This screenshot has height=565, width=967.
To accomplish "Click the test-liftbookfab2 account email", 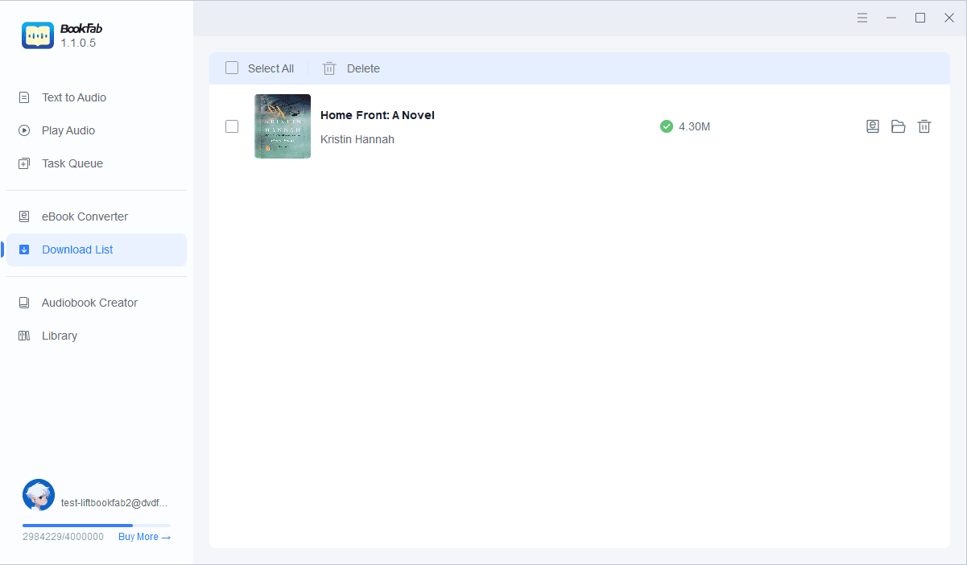I will click(x=114, y=502).
